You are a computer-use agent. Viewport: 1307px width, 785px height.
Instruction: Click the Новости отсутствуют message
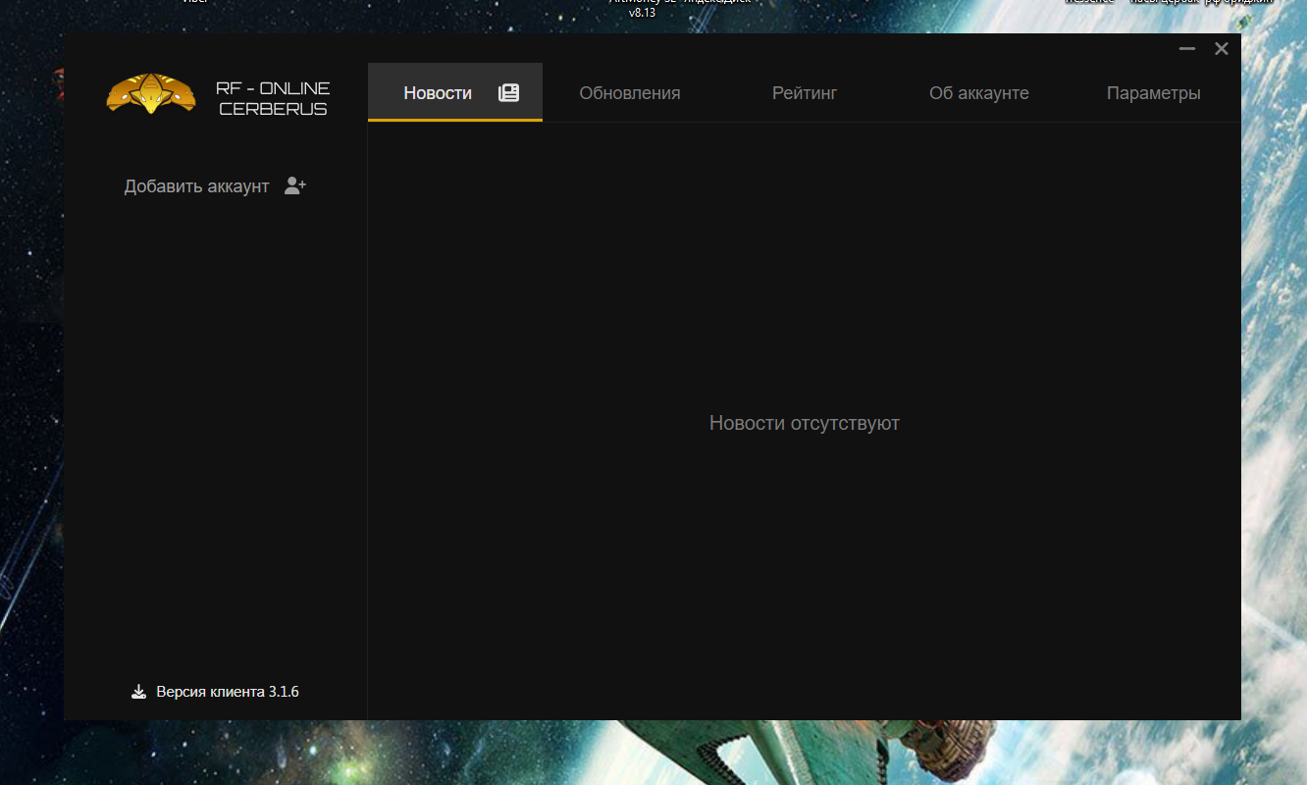click(x=804, y=423)
